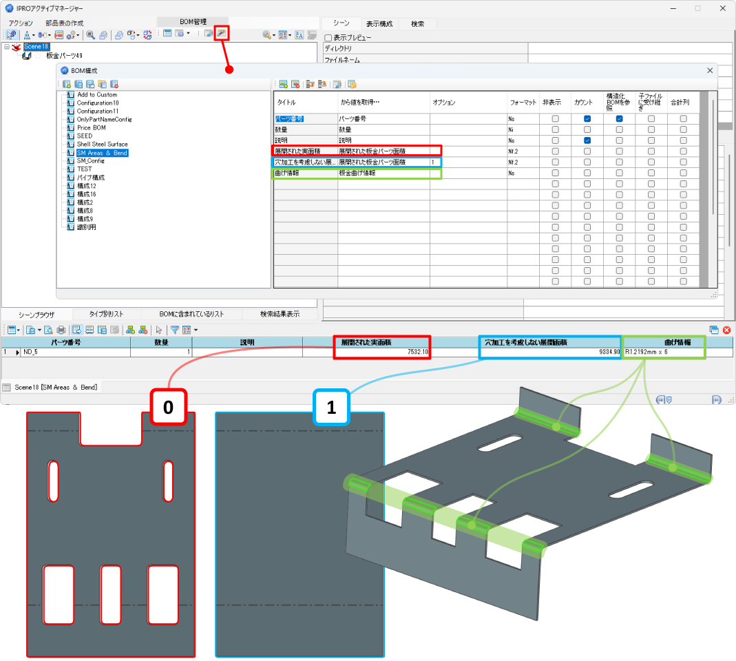Switch to the 検索 tab
This screenshot has width=736, height=661.
click(417, 23)
